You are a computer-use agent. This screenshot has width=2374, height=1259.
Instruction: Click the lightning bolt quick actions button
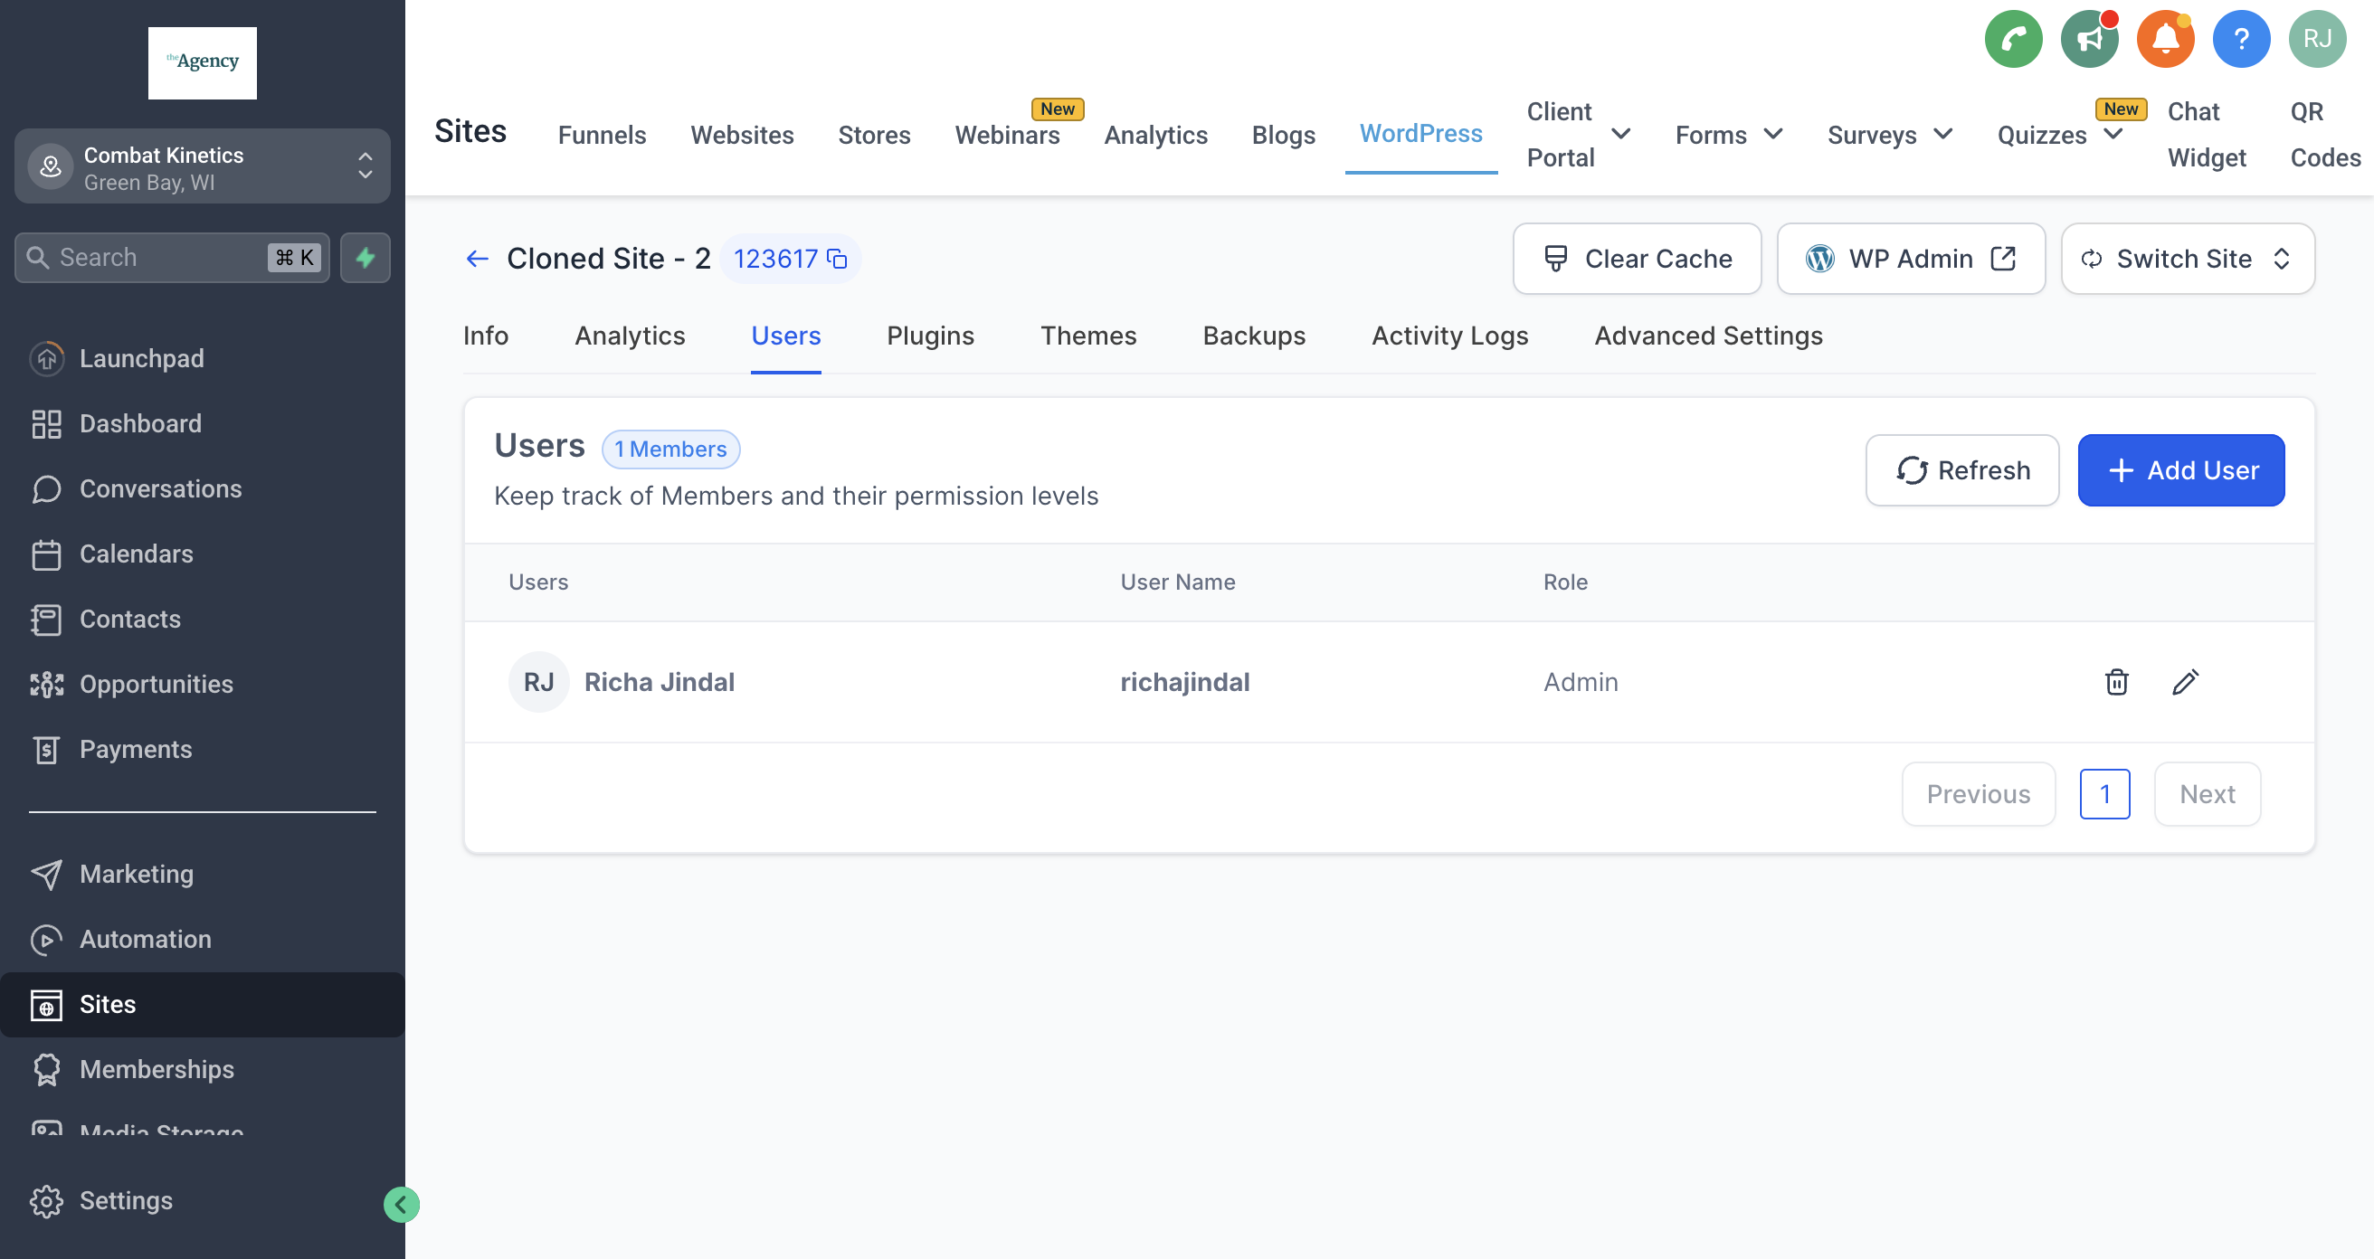pos(365,258)
